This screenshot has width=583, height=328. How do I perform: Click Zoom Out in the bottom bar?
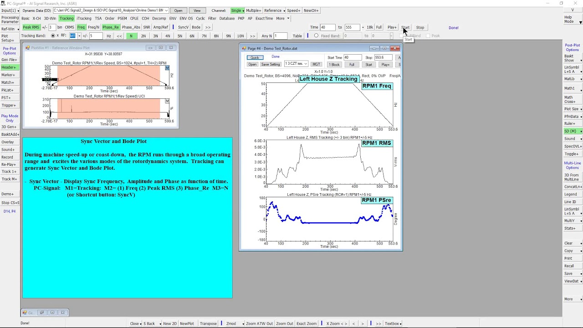click(284, 323)
